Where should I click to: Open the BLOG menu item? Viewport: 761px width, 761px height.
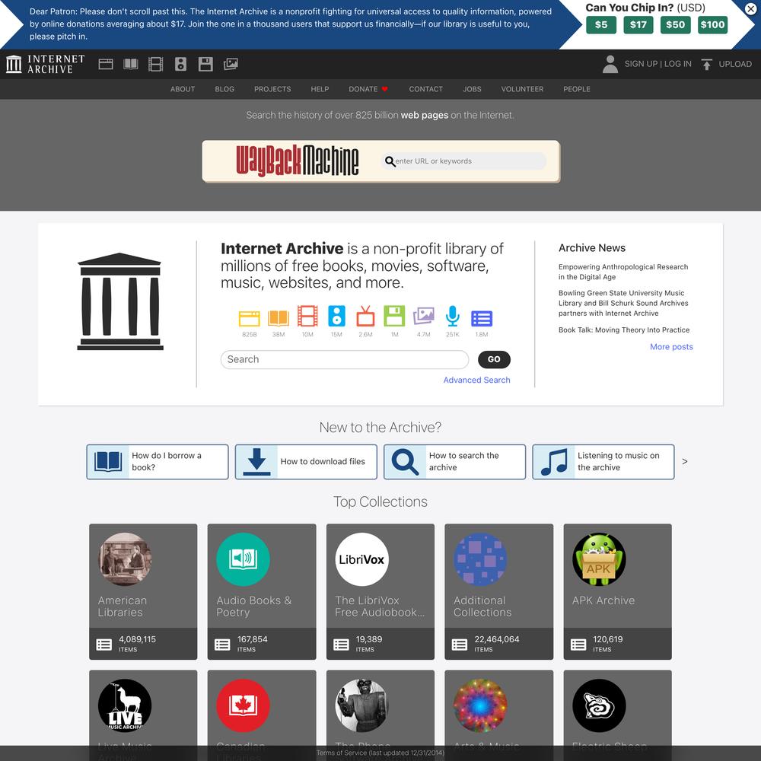click(x=224, y=89)
